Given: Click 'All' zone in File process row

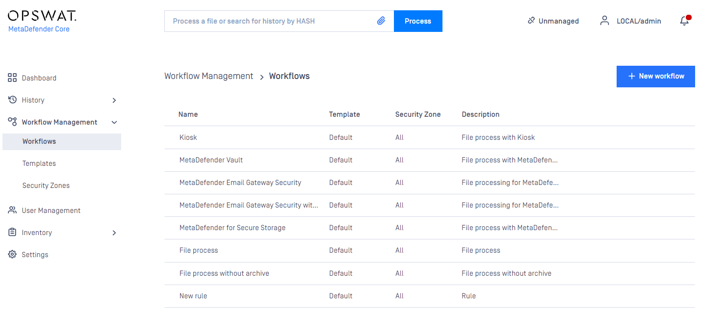Looking at the screenshot, I should pos(399,250).
